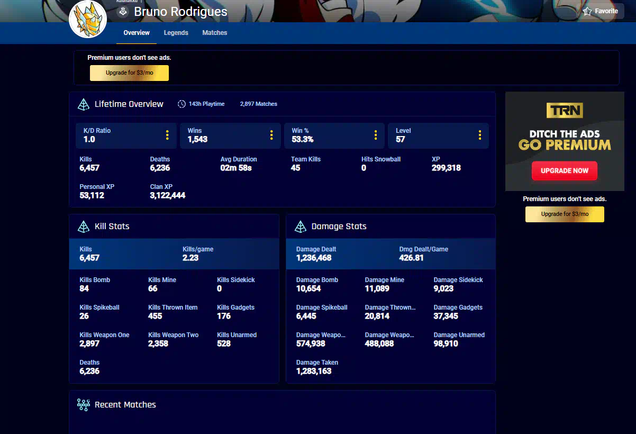This screenshot has width=636, height=434.
Task: Click the Clan XP 3,122,444 stat
Action: [x=168, y=191]
